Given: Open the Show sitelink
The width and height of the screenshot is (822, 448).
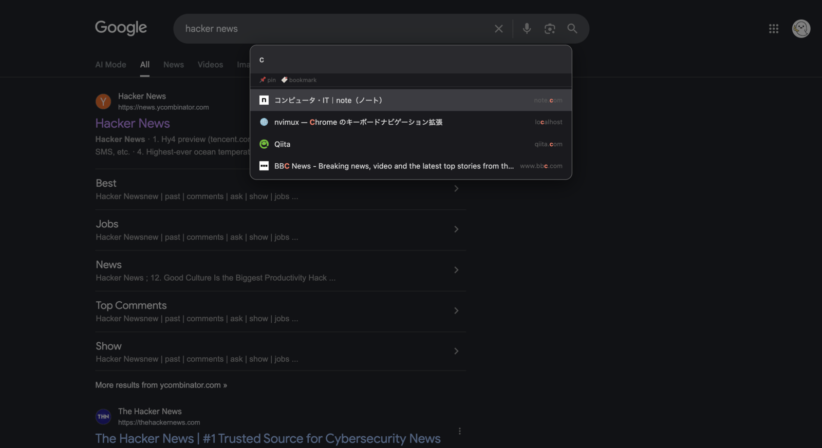Looking at the screenshot, I should [x=108, y=346].
